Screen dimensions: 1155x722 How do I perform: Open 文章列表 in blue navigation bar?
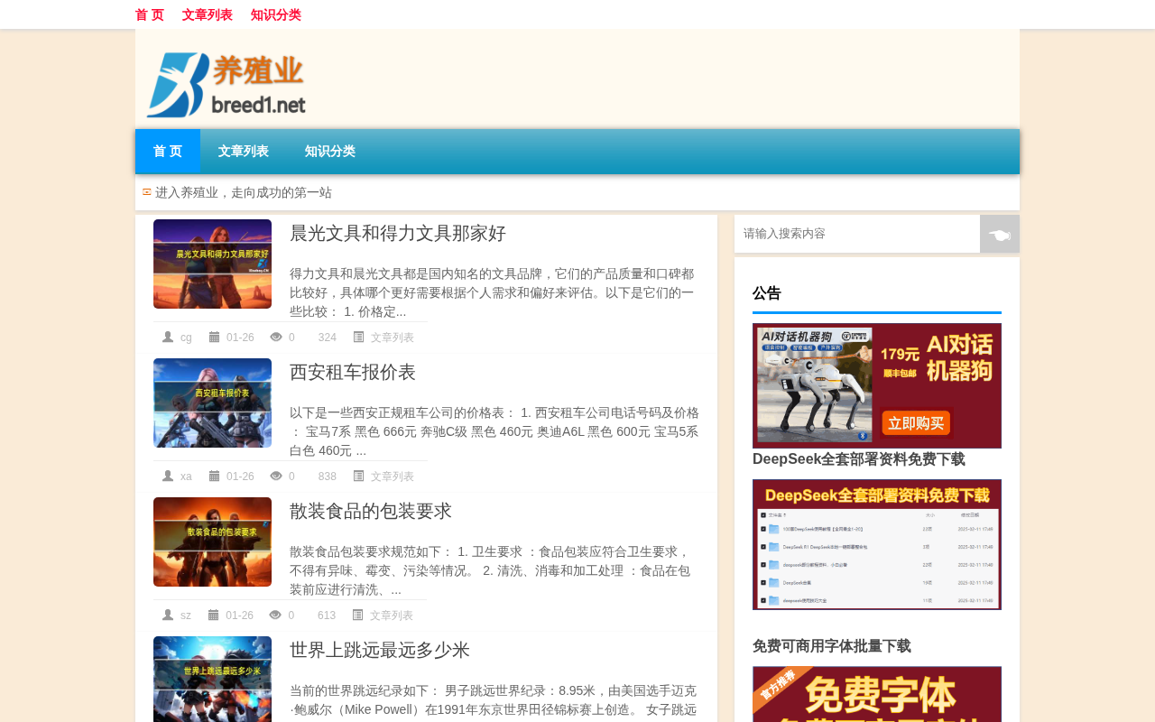point(244,152)
